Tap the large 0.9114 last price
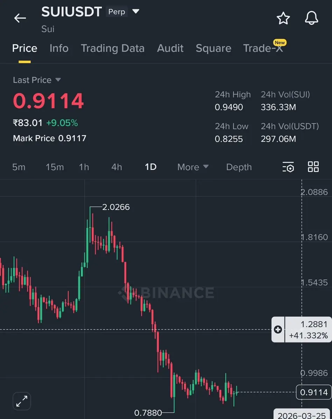Image resolution: width=332 pixels, height=419 pixels. point(48,101)
